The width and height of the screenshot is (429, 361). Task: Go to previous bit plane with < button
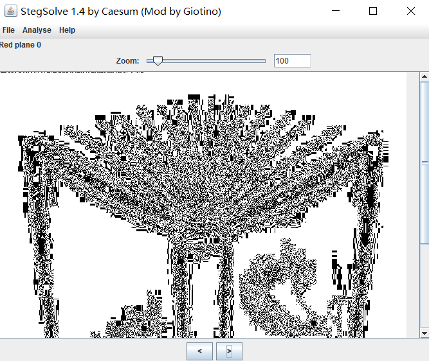pos(199,351)
